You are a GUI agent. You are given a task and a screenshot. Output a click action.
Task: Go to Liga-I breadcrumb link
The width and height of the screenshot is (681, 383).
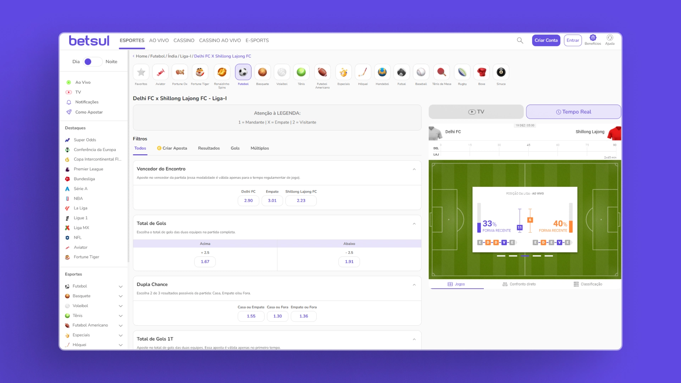coord(186,56)
